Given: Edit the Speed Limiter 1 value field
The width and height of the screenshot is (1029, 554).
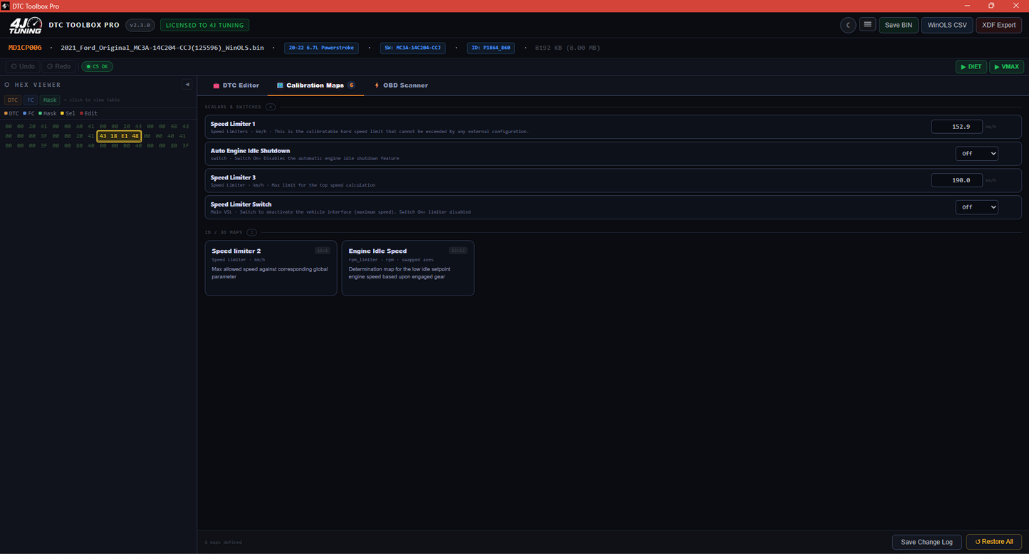Looking at the screenshot, I should click(956, 127).
